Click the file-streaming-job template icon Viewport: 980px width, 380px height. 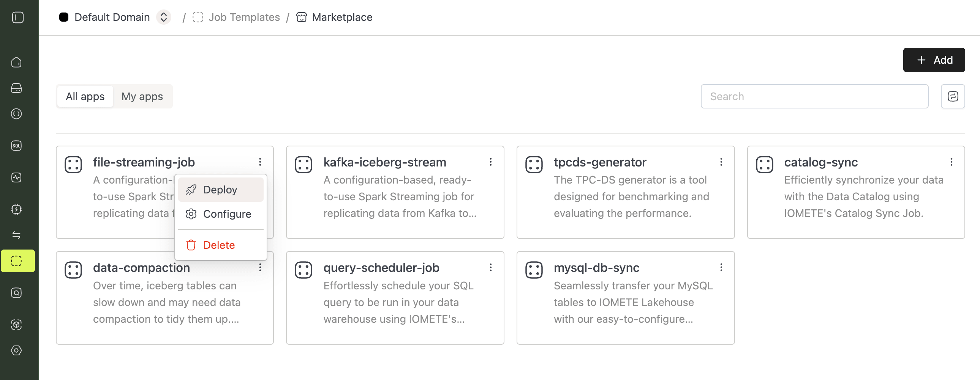pos(73,165)
